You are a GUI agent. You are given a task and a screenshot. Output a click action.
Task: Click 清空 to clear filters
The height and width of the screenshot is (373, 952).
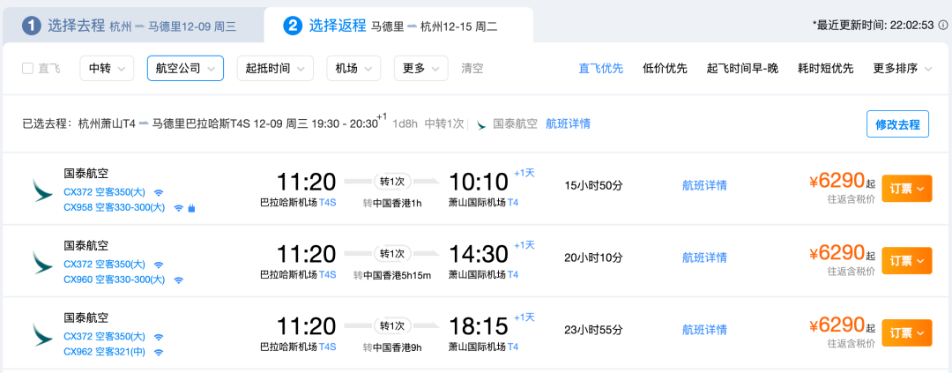pyautogui.click(x=472, y=69)
